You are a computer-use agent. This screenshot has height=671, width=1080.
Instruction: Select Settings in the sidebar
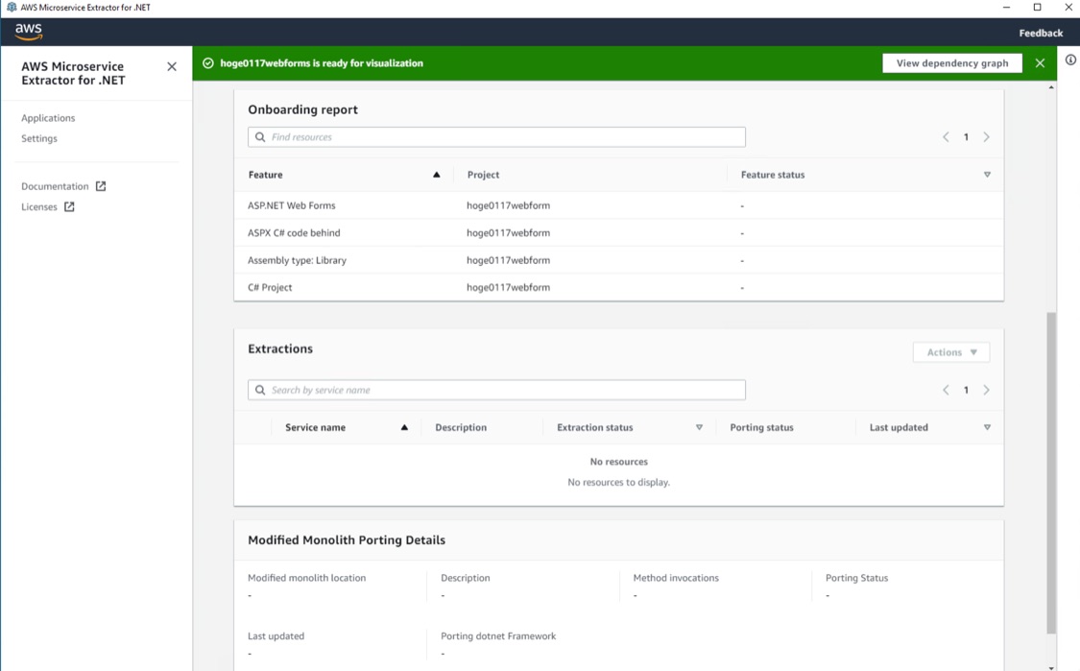(x=39, y=138)
